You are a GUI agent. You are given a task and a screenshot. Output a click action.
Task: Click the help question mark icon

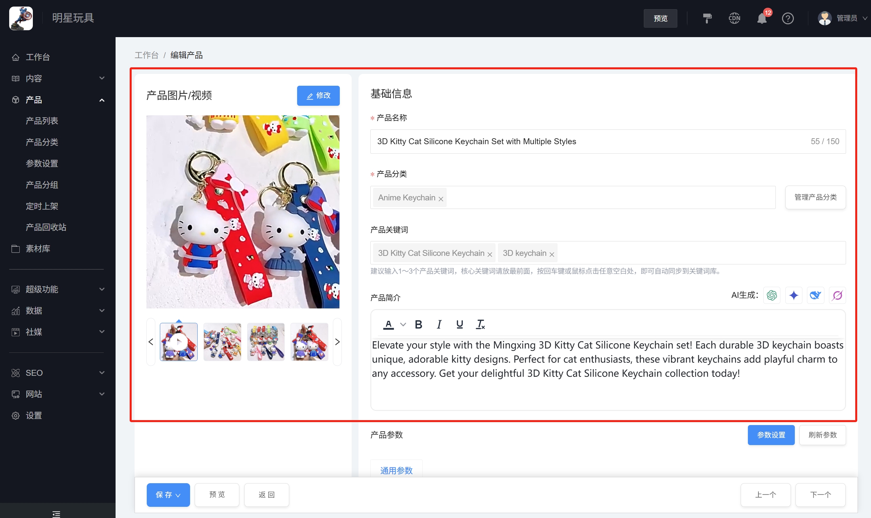click(788, 18)
